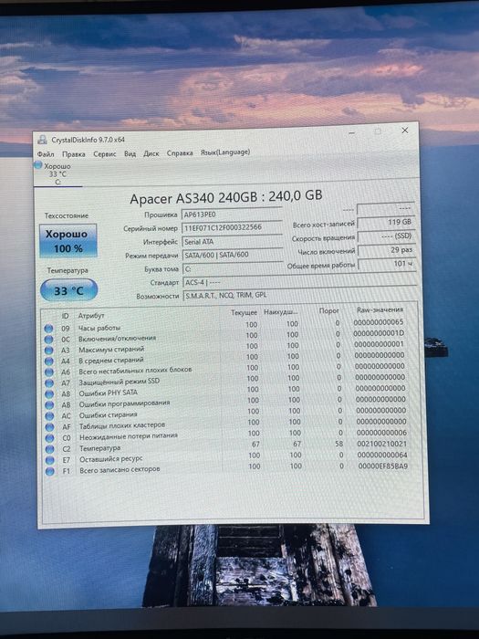Select the Часы работы attribute row text
Screen dimensions: 479x639
(x=99, y=328)
